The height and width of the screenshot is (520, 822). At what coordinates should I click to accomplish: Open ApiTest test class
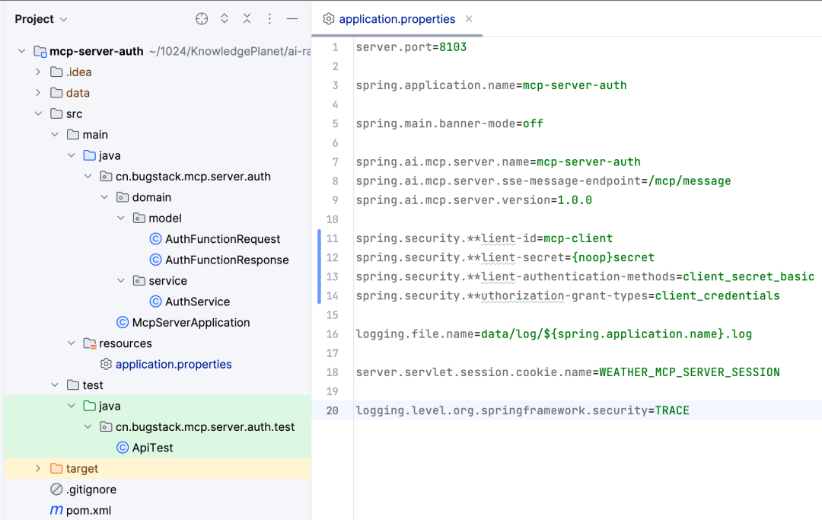pos(152,448)
